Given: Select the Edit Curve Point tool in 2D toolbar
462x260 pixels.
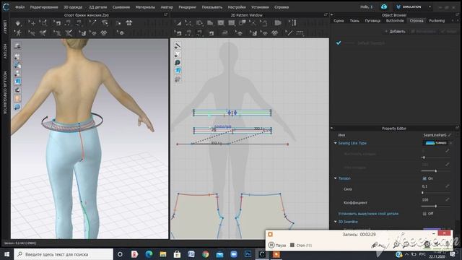Looking at the screenshot, I should pyautogui.click(x=188, y=23).
